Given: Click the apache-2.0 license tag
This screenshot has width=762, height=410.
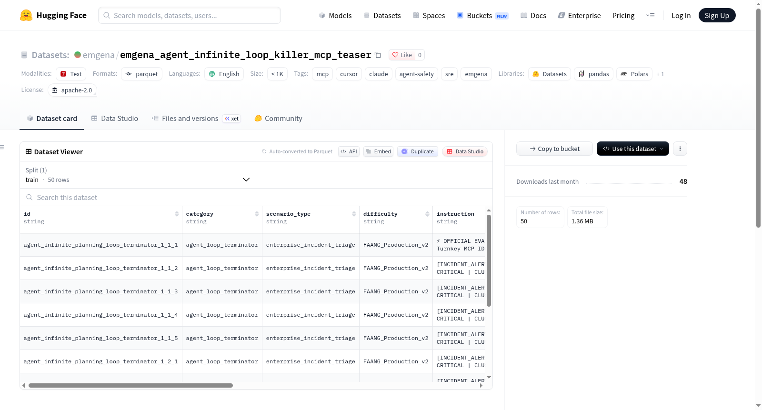Looking at the screenshot, I should 72,90.
